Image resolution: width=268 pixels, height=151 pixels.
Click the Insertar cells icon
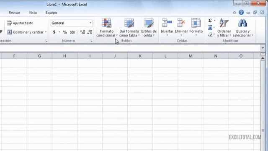(x=167, y=23)
